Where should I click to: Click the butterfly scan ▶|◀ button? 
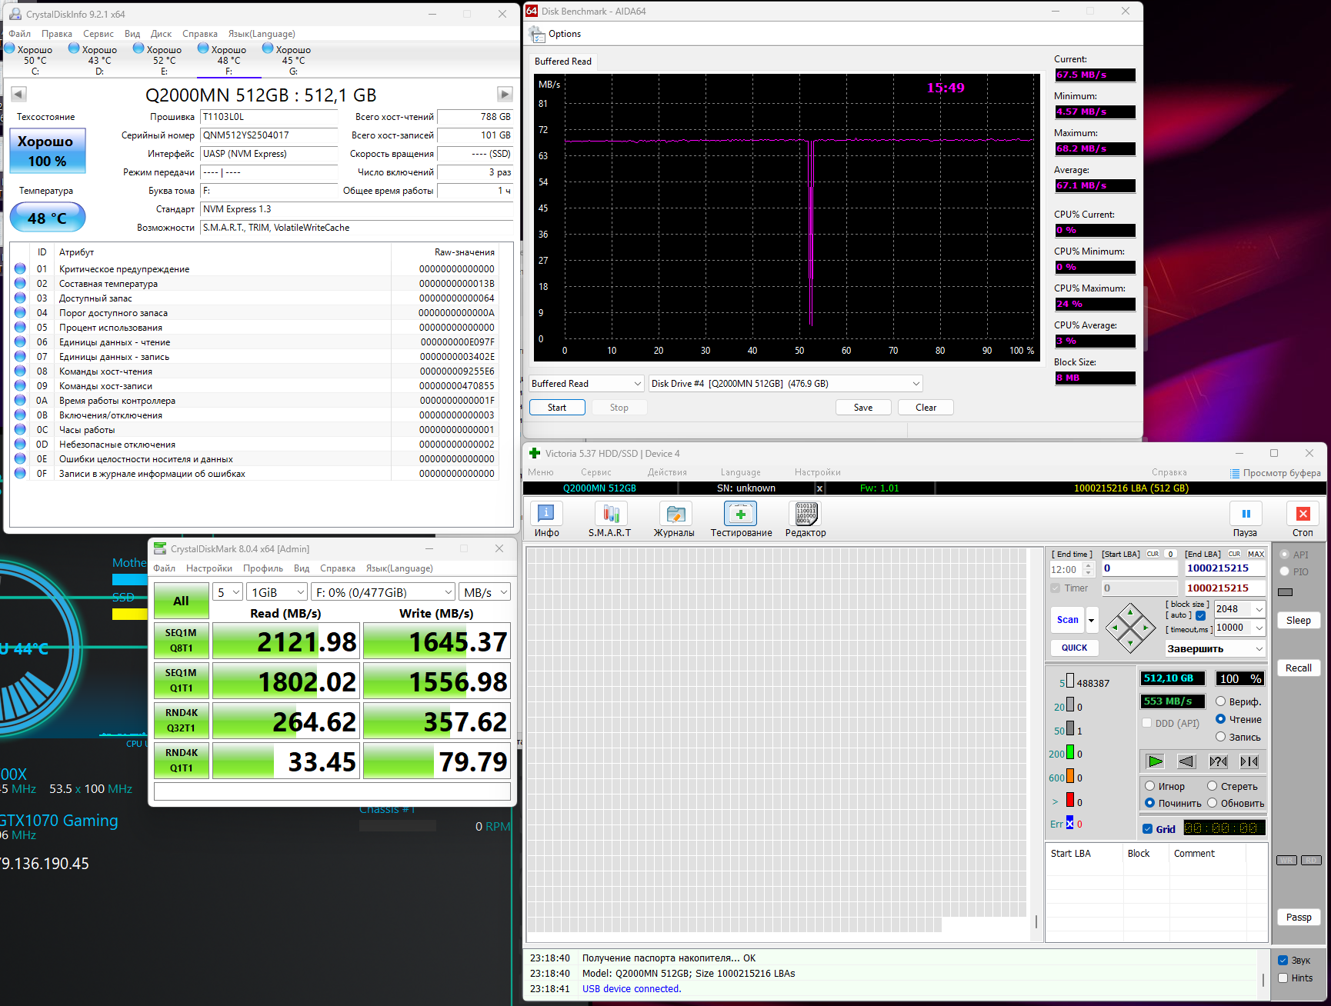tap(1249, 761)
